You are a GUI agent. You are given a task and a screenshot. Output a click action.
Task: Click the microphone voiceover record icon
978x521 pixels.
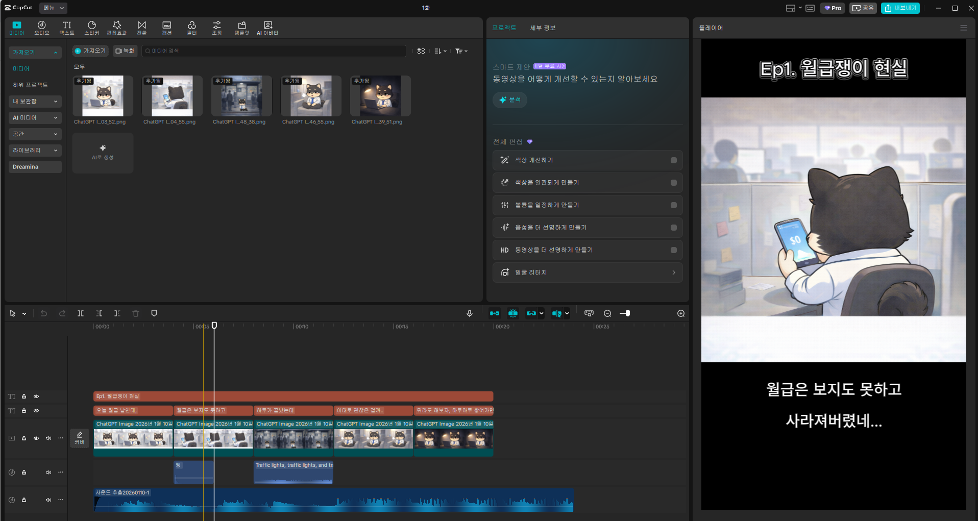(470, 313)
